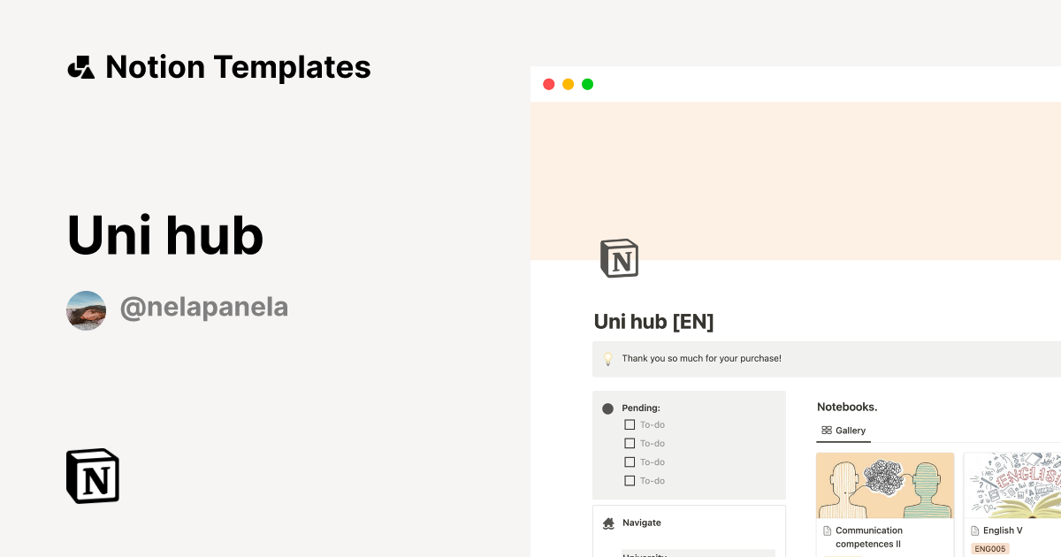This screenshot has height=557, width=1061.
Task: Switch to the Gallery tab under Notebooks
Action: point(843,431)
